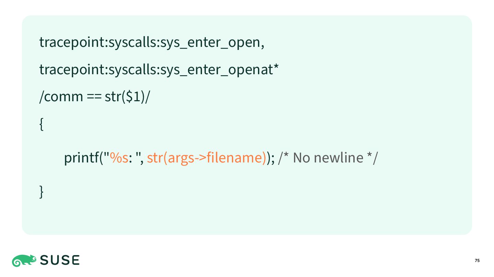Screen dimensions: 494x277
Task: Click the orange str(args->filename) expression
Action: click(207, 158)
